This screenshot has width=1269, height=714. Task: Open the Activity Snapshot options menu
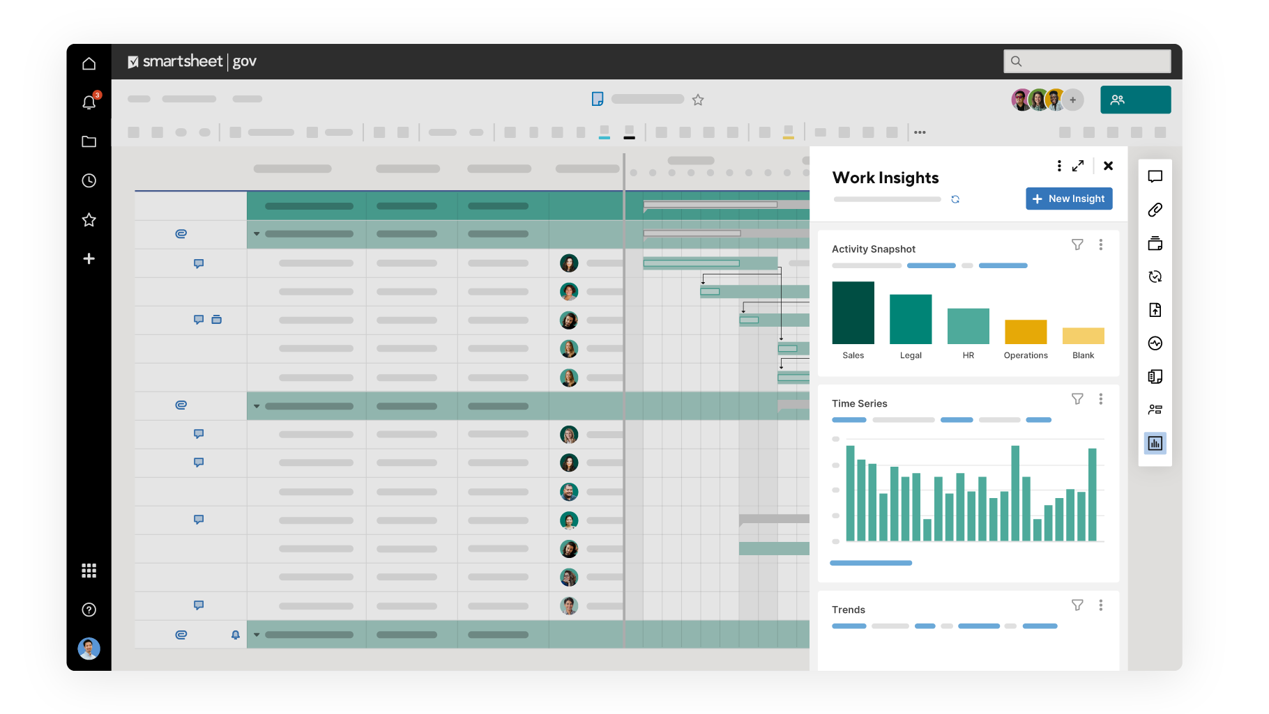tap(1102, 245)
